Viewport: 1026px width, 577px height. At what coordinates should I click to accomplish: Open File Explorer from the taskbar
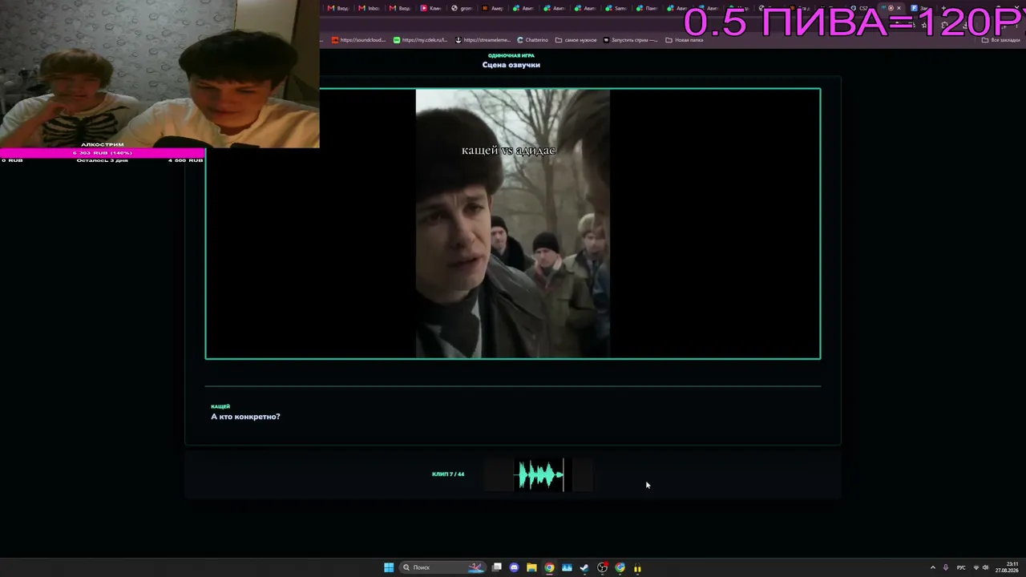click(531, 567)
